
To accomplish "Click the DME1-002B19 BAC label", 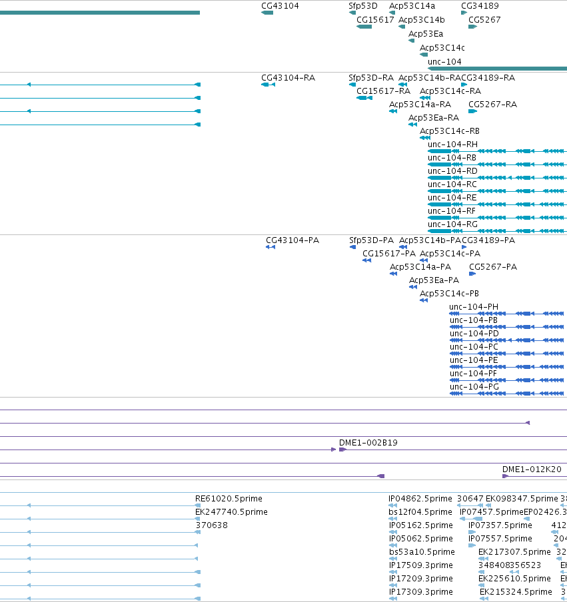I will pyautogui.click(x=368, y=443).
